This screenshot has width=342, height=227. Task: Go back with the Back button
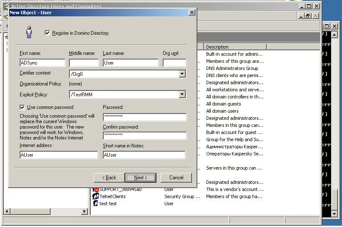click(x=108, y=178)
